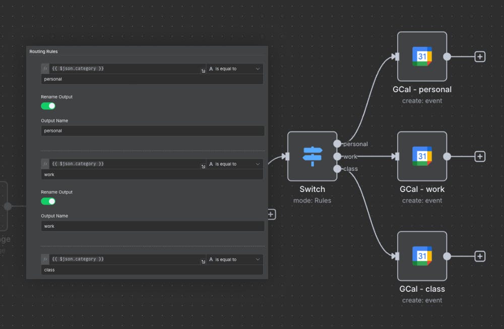The width and height of the screenshot is (504, 329).
Task: Click GCal - work output connector dot
Action: [447, 157]
